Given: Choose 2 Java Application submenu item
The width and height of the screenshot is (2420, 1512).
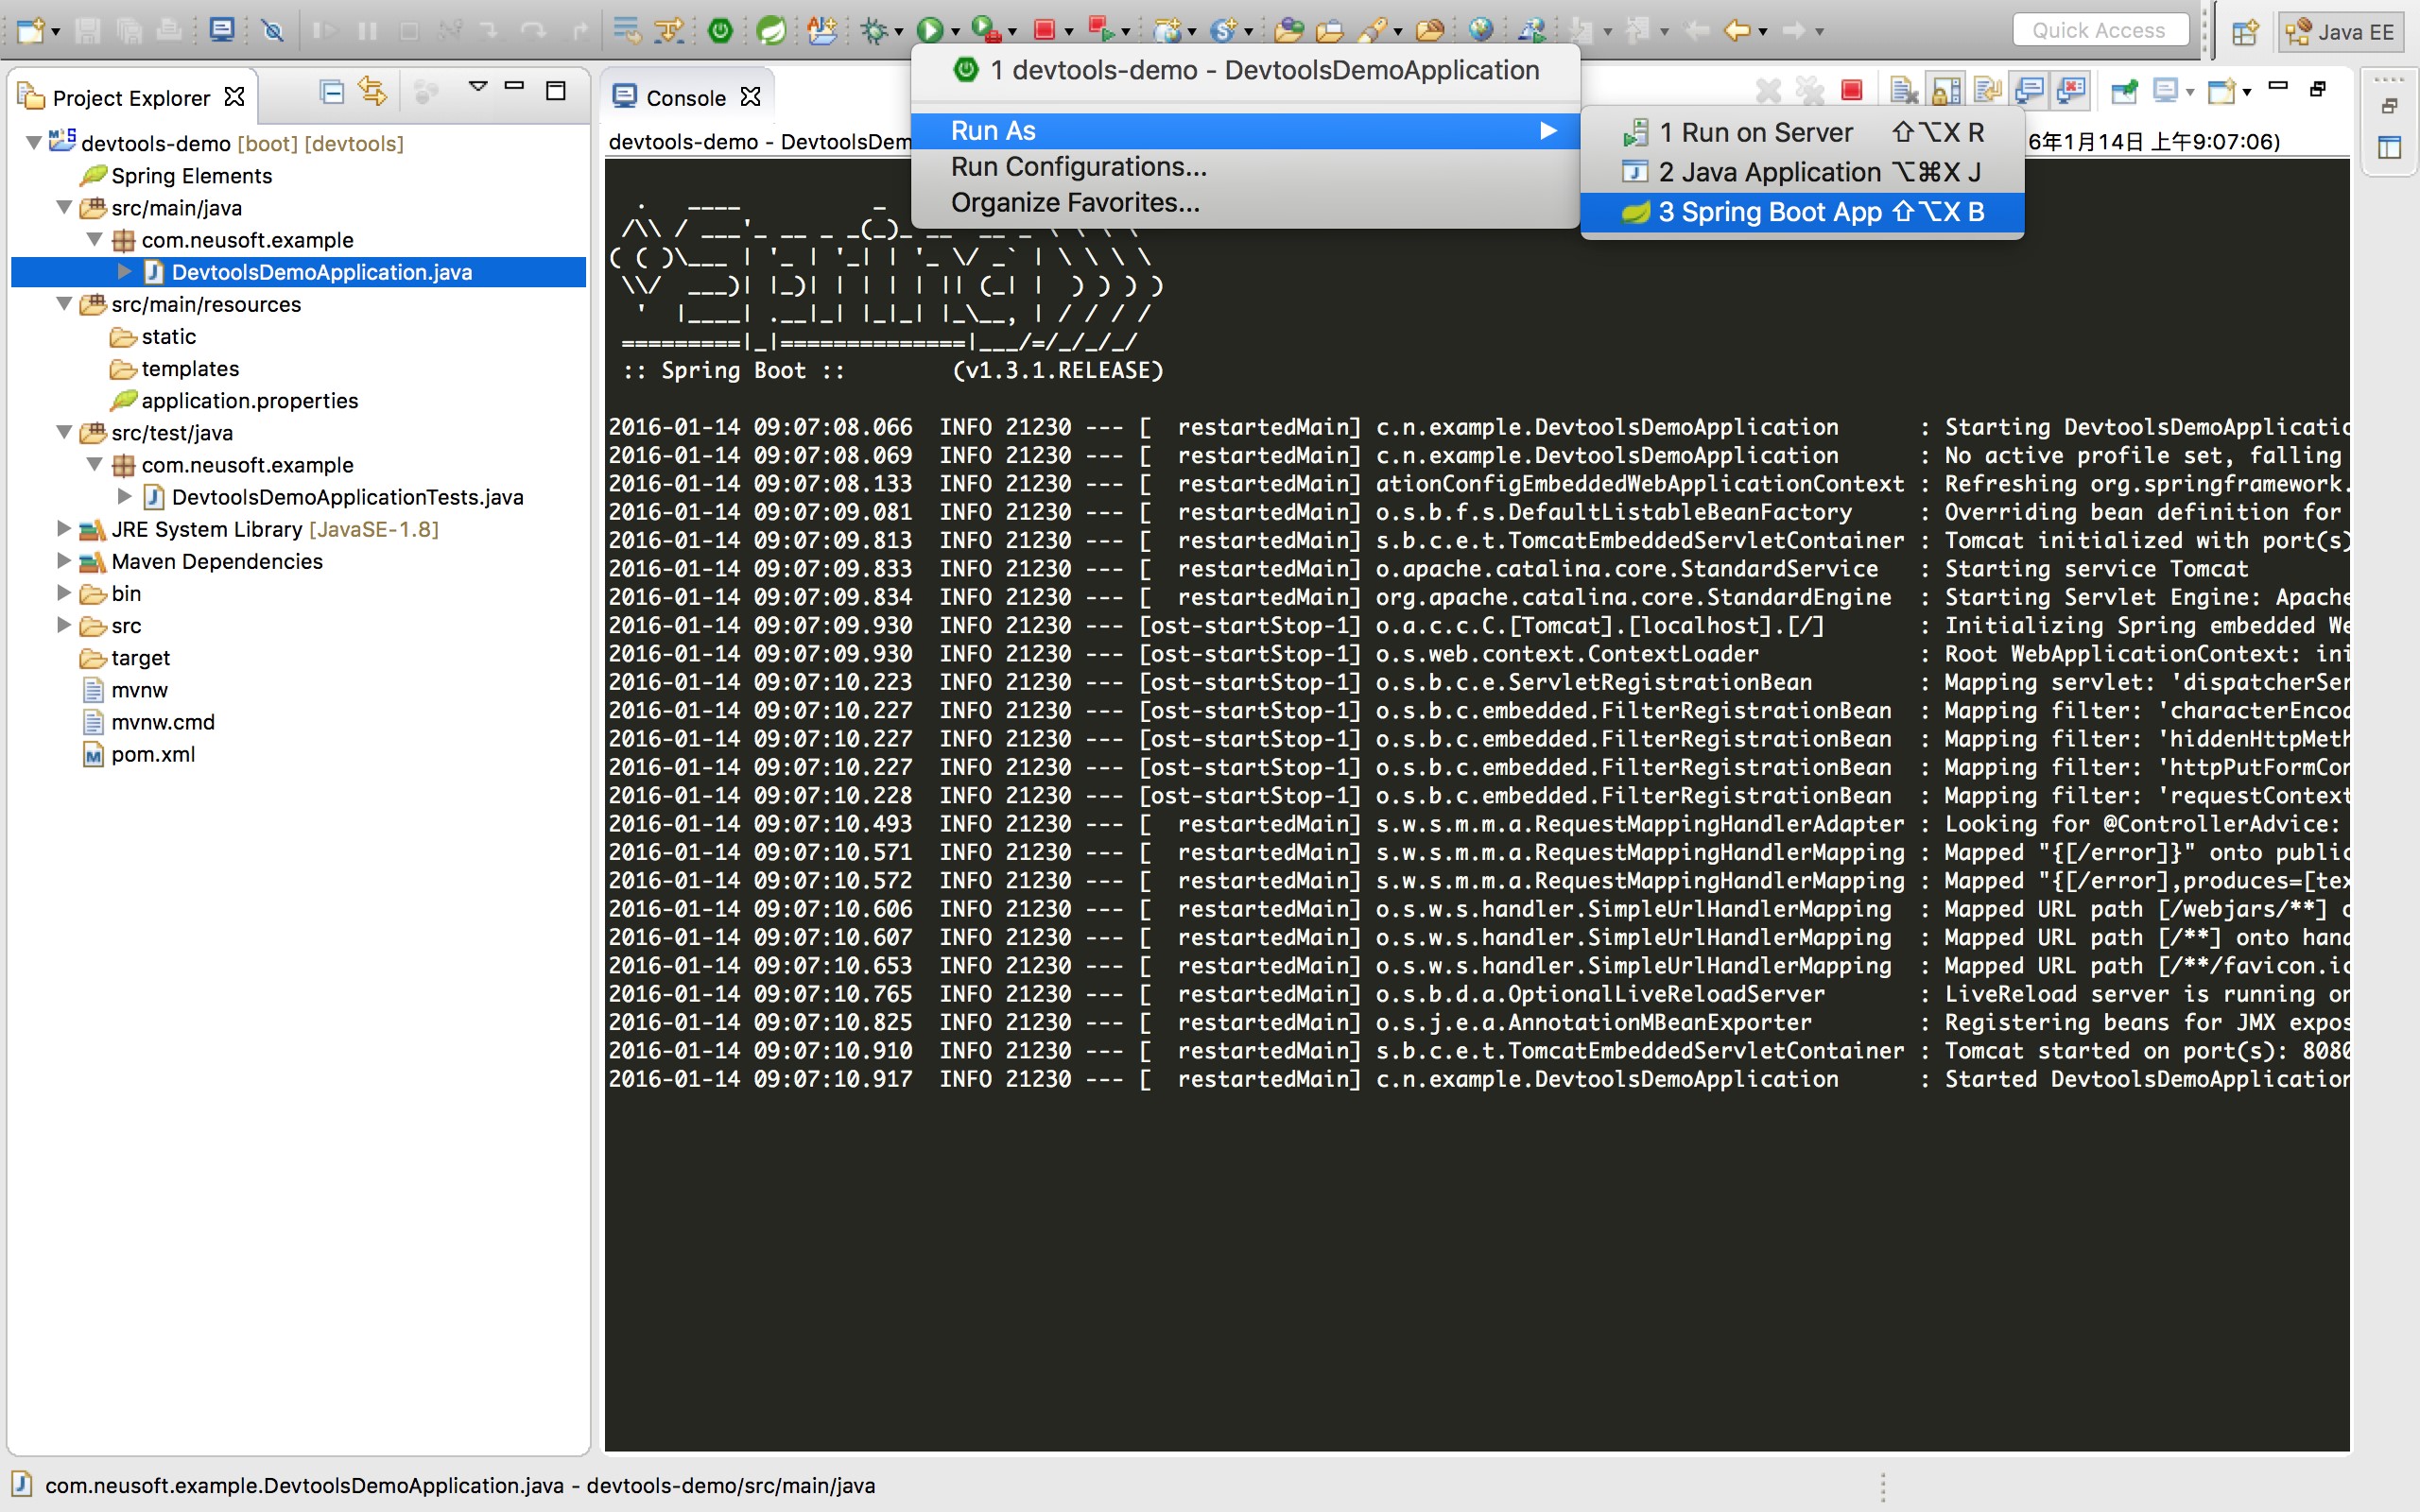Looking at the screenshot, I should 1802,172.
